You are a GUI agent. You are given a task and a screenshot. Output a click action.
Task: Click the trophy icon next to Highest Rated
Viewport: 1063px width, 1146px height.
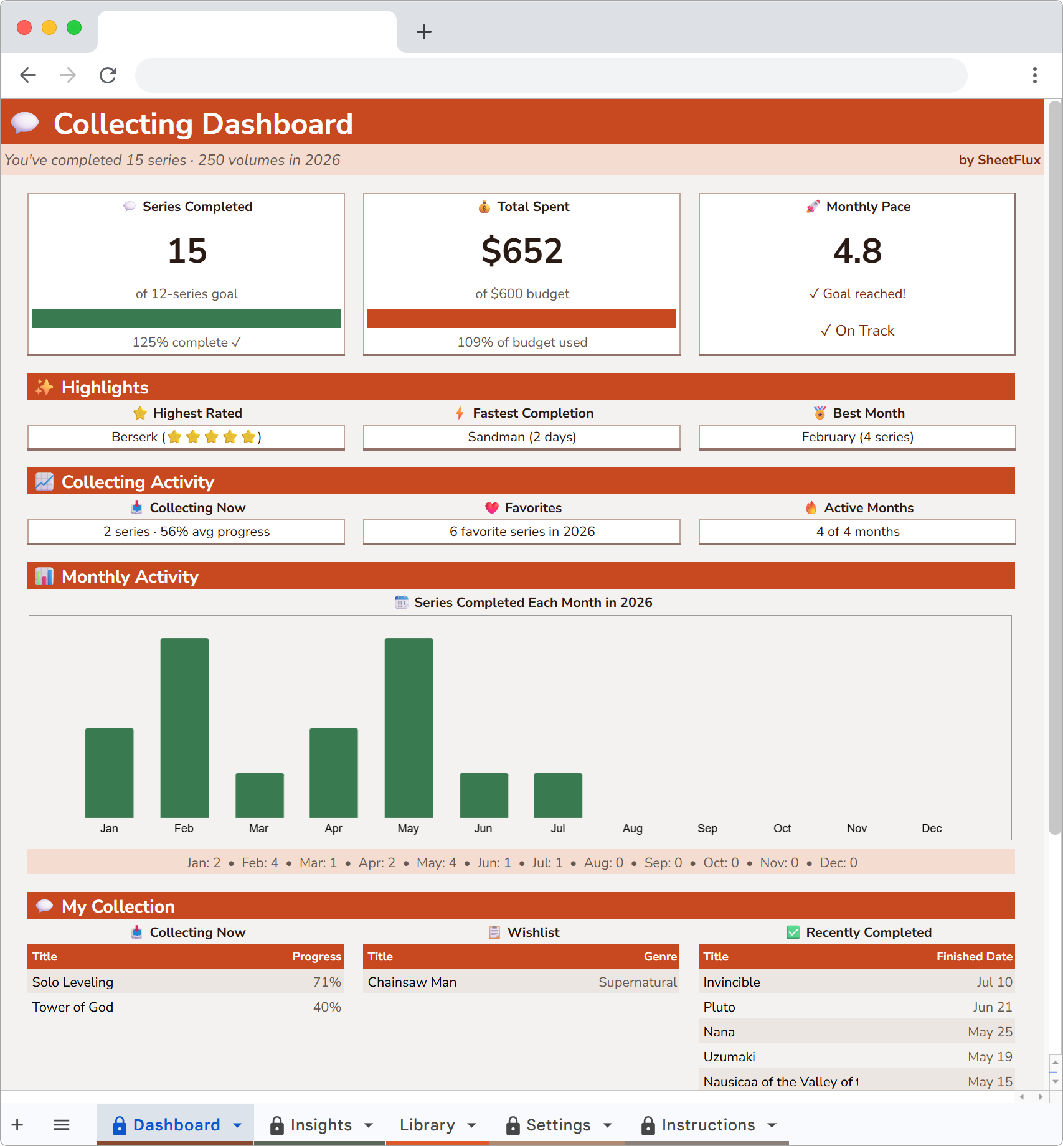[x=138, y=413]
